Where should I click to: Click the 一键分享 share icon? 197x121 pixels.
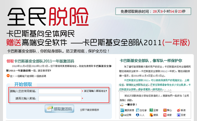tap(122, 105)
